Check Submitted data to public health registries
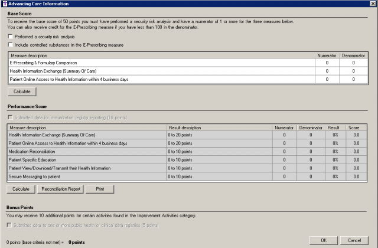This screenshot has width=378, height=248. pos(11,225)
